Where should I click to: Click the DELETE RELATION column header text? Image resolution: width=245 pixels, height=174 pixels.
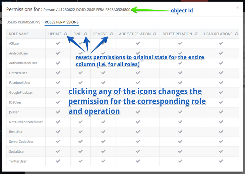pos(177,34)
